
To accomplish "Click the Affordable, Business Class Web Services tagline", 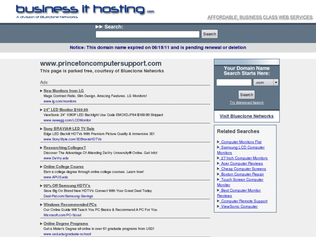I will pos(260,17).
